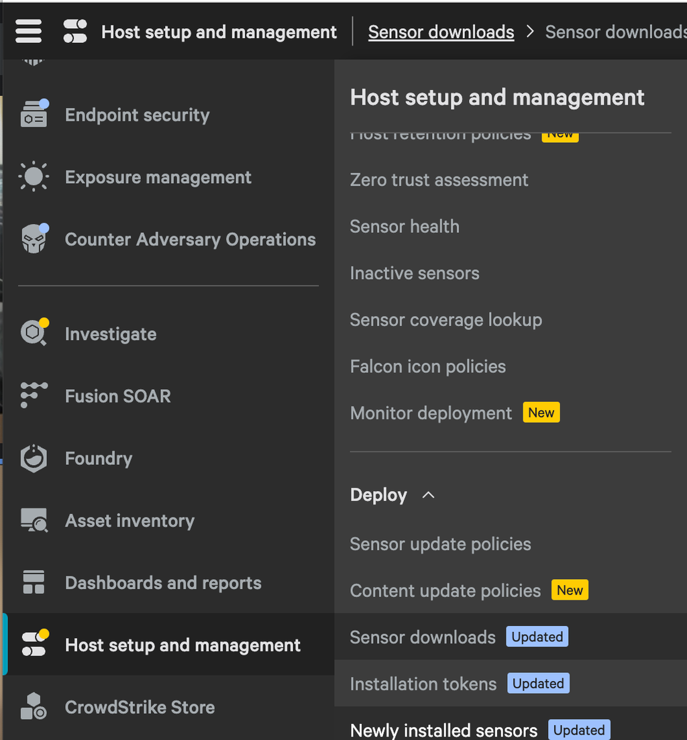
Task: Select Sensor downloads in the Deploy submenu
Action: click(423, 637)
